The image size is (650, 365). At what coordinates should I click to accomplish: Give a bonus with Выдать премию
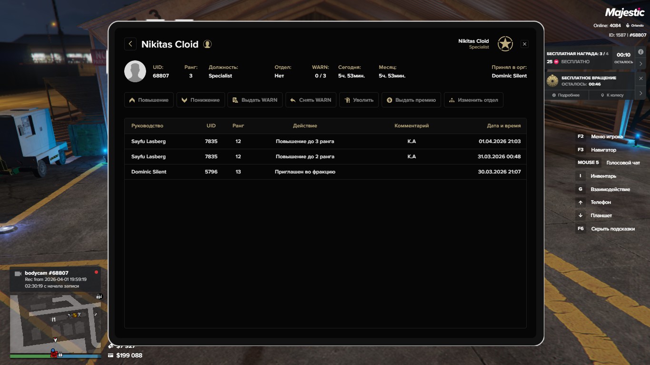[x=411, y=100]
